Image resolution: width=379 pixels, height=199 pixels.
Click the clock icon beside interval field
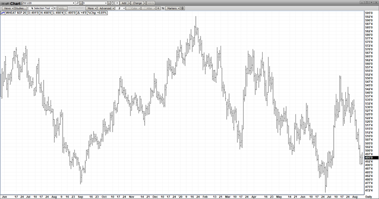[x=113, y=3]
